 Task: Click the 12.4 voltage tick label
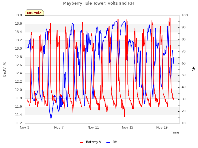[x=19, y=73]
